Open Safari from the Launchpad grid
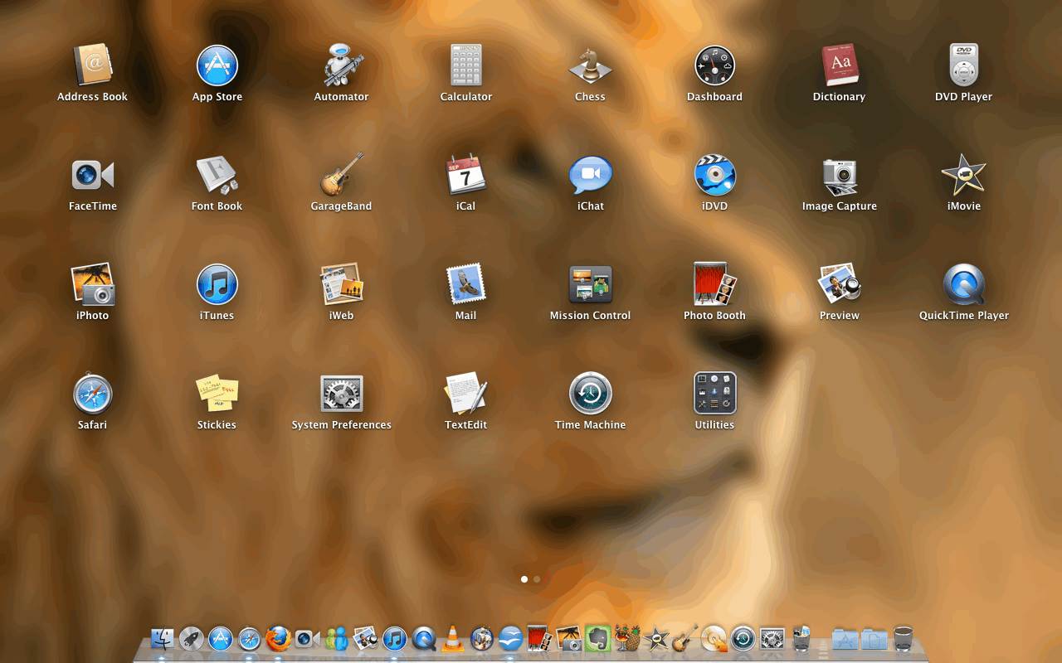This screenshot has width=1062, height=663. click(92, 394)
